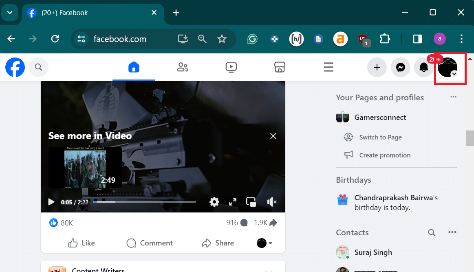Open the Grammarly extension
The image size is (474, 272).
252,39
